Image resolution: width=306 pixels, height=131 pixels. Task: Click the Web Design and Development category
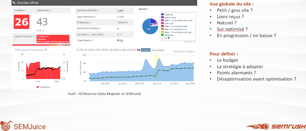point(53,42)
